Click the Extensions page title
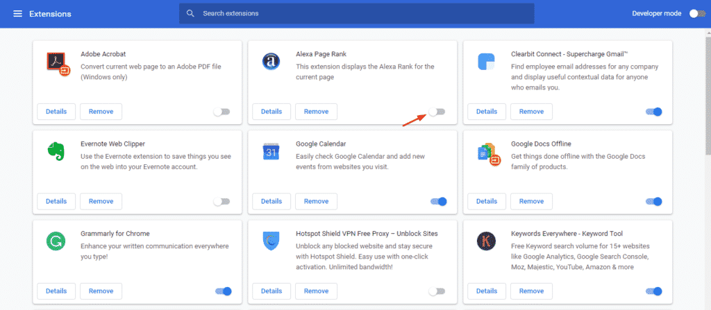The width and height of the screenshot is (711, 310). pyautogui.click(x=50, y=14)
